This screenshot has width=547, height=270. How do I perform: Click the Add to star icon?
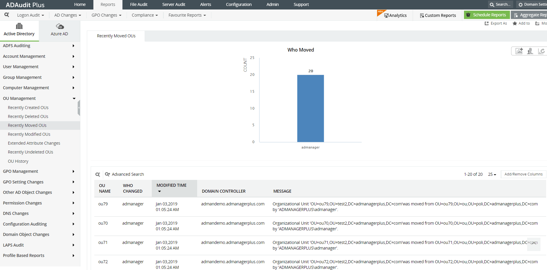click(515, 23)
